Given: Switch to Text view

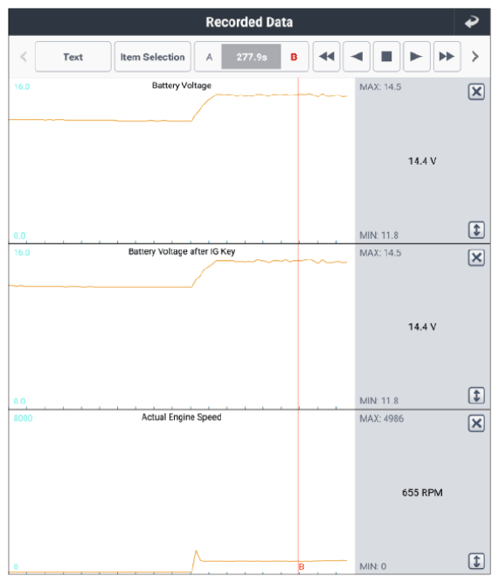Looking at the screenshot, I should point(73,57).
